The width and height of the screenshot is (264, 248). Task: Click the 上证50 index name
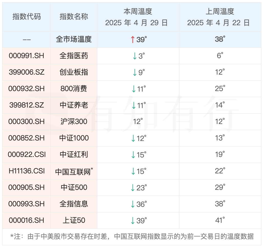point(74,220)
